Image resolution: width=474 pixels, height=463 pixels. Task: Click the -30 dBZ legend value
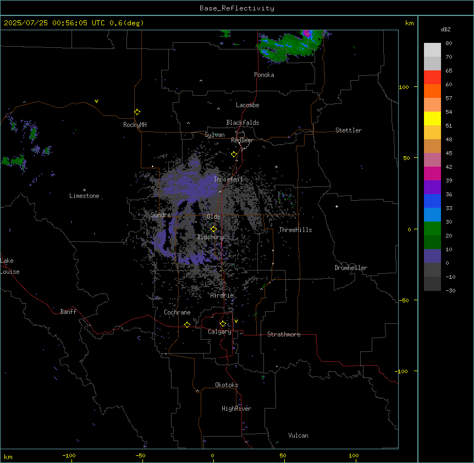coord(450,291)
